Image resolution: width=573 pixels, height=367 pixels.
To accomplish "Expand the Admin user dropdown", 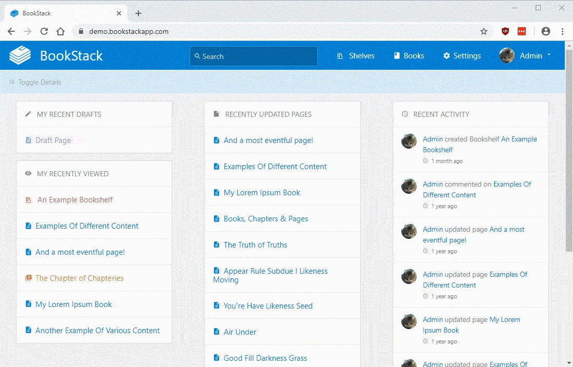I will 525,55.
